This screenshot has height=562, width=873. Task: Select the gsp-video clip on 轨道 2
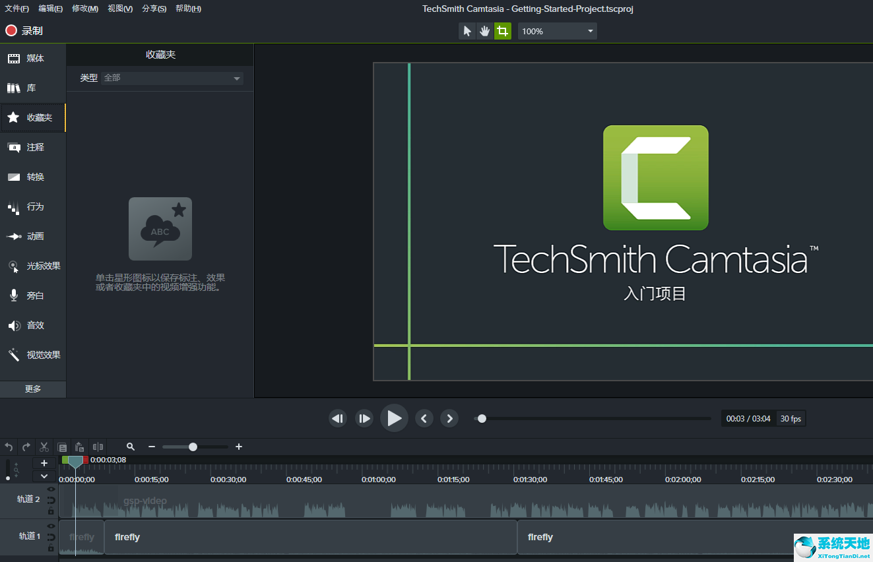[x=466, y=501]
